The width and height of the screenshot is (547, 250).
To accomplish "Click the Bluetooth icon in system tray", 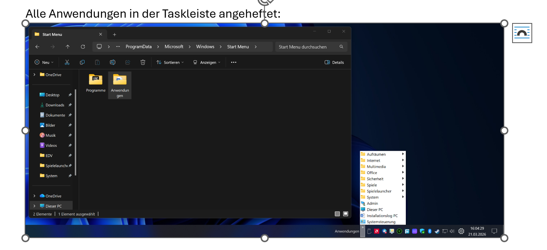I will pyautogui.click(x=430, y=231).
